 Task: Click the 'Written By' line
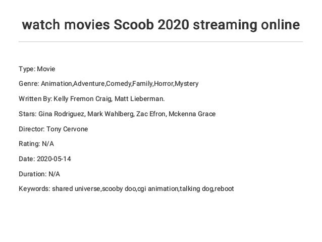coord(92,99)
